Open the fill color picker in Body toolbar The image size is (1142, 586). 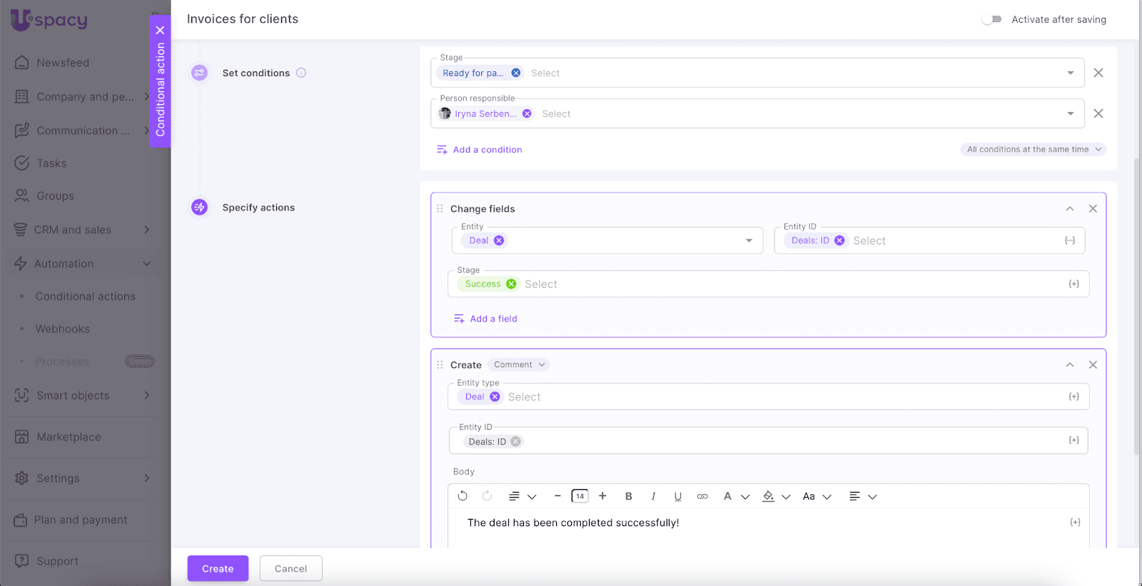(769, 496)
